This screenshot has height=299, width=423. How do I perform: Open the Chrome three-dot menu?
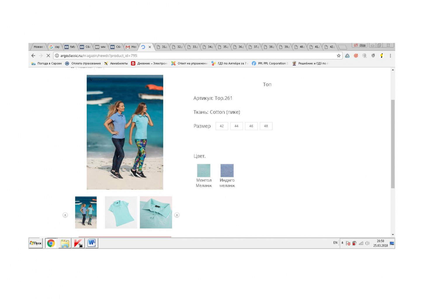tap(390, 55)
